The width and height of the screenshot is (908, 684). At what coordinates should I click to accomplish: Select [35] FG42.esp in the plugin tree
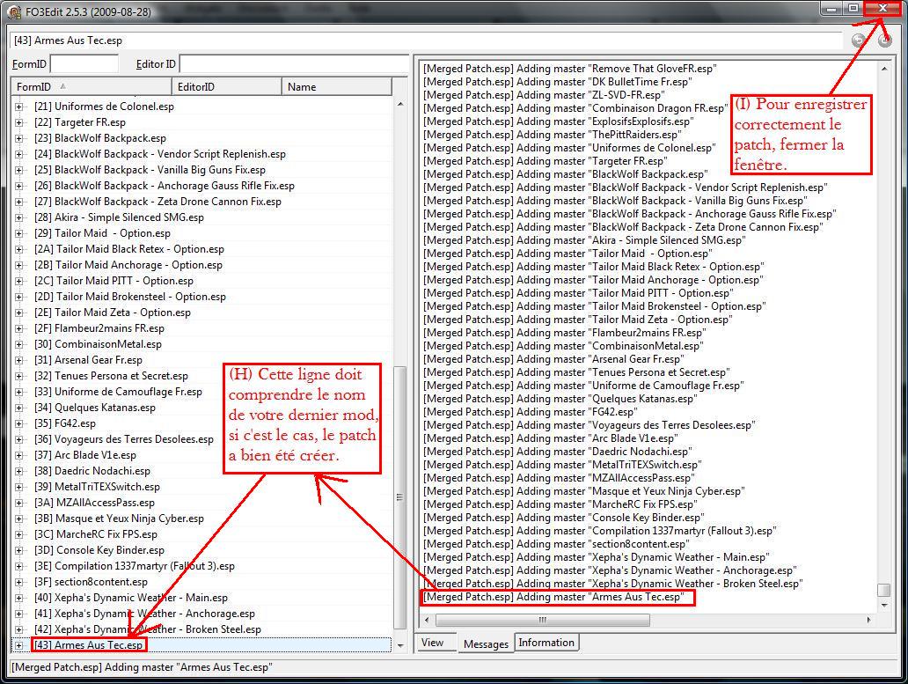click(x=75, y=423)
